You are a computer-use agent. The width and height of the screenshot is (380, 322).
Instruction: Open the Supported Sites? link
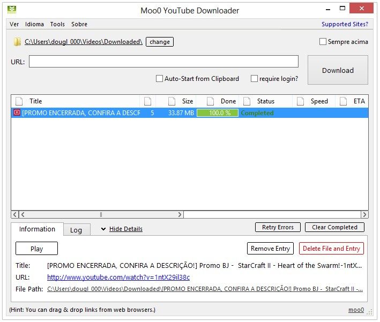(345, 24)
